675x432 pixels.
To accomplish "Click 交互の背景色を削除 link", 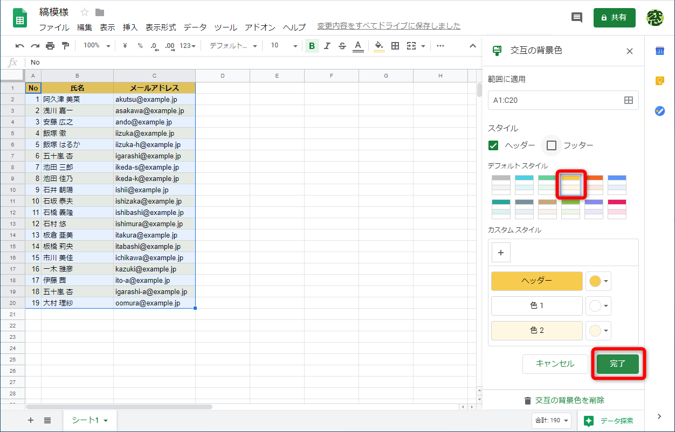I will pyautogui.click(x=564, y=400).
